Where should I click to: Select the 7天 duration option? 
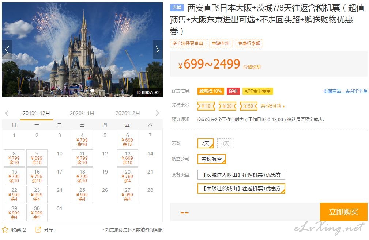[x=206, y=143]
